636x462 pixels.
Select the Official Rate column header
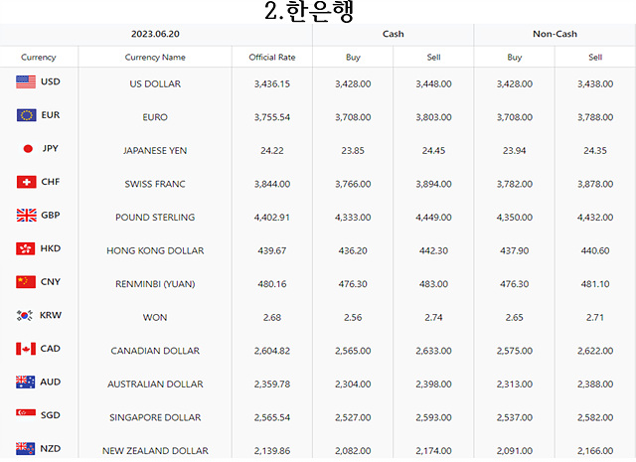[272, 58]
